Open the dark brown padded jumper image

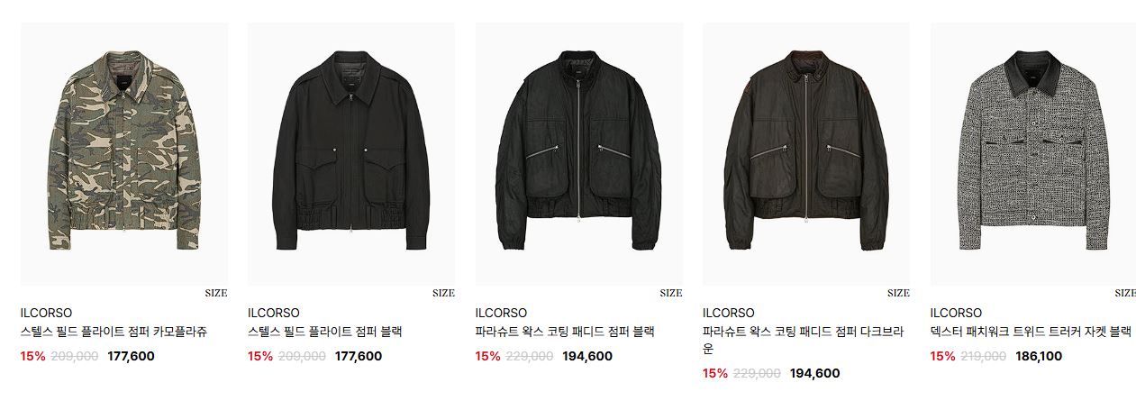806,154
